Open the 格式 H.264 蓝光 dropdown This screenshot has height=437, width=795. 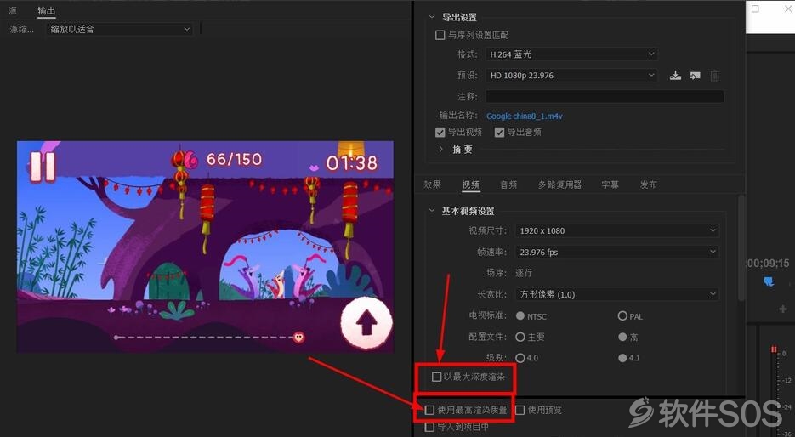click(571, 54)
